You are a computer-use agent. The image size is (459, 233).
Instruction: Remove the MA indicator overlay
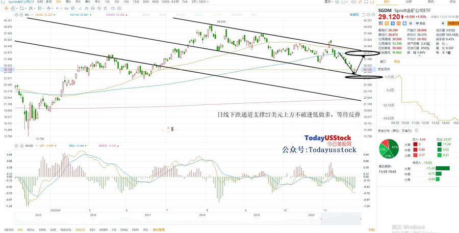pos(21,15)
